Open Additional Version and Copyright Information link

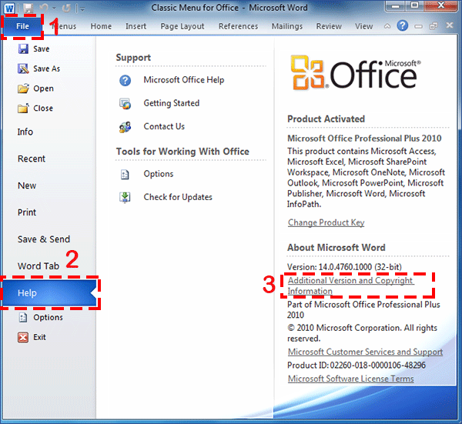click(x=350, y=285)
